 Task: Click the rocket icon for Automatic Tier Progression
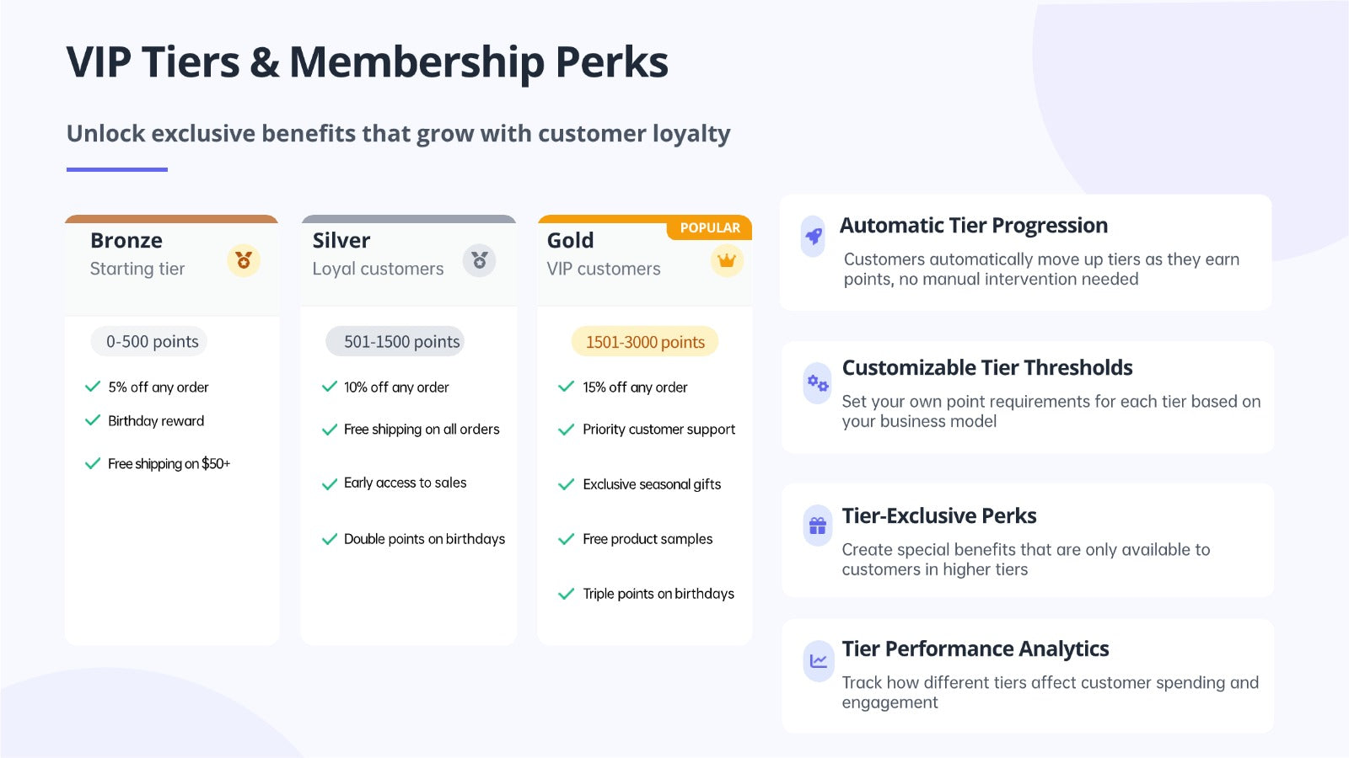coord(814,236)
